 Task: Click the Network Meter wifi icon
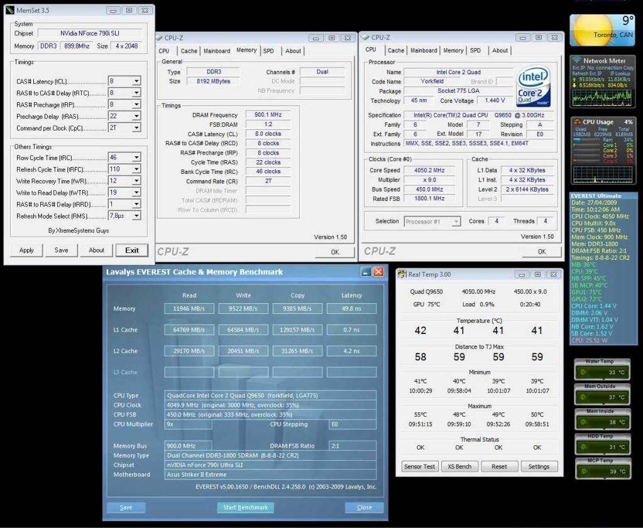point(577,61)
